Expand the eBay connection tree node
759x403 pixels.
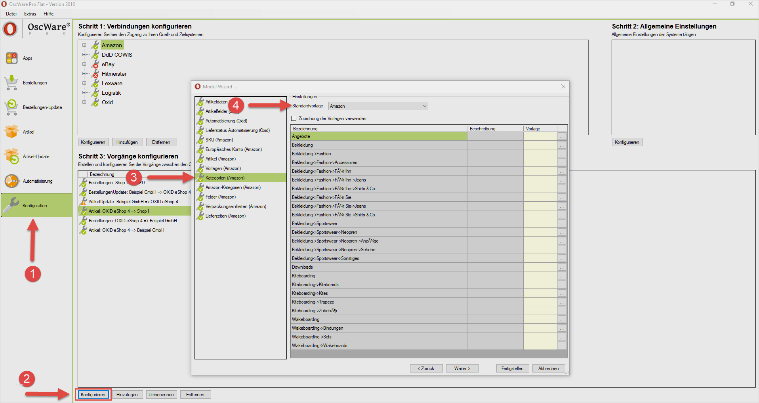[84, 64]
